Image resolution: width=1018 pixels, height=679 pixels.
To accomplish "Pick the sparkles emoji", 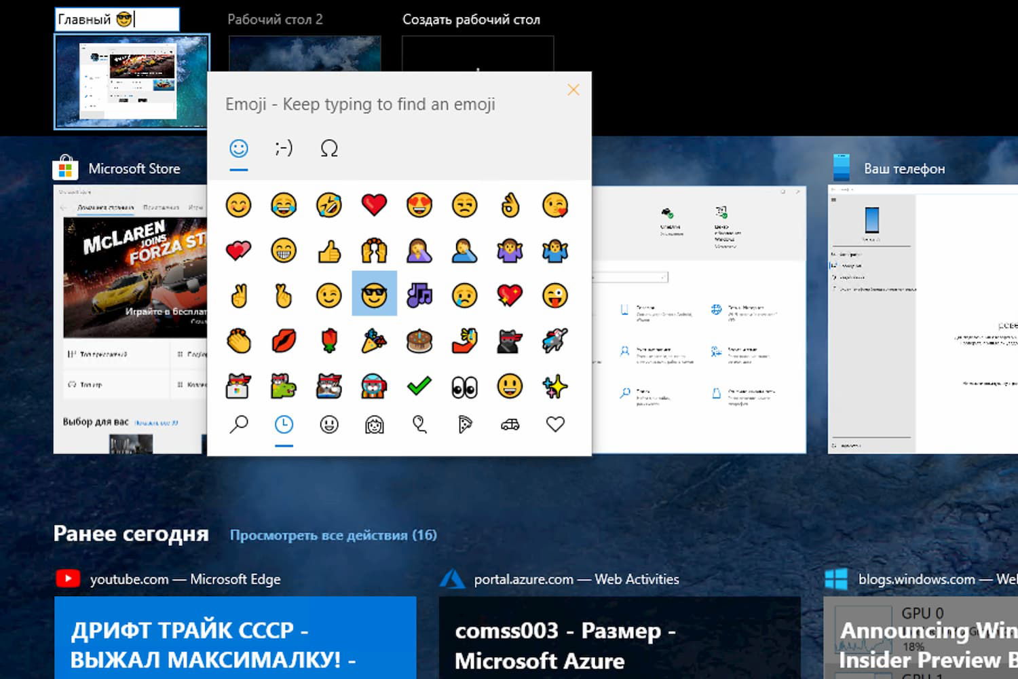I will pos(555,386).
